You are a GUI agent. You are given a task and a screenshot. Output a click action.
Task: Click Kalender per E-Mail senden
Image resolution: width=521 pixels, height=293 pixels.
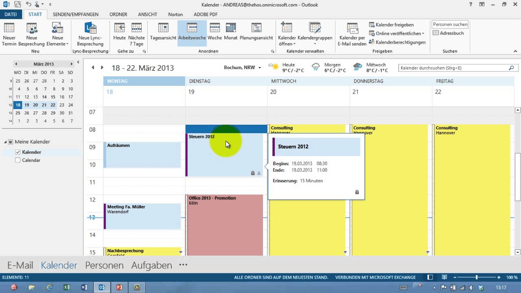click(x=352, y=34)
